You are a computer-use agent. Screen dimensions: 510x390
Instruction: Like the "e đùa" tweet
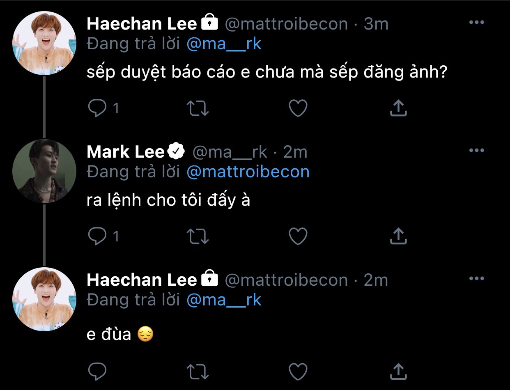298,372
